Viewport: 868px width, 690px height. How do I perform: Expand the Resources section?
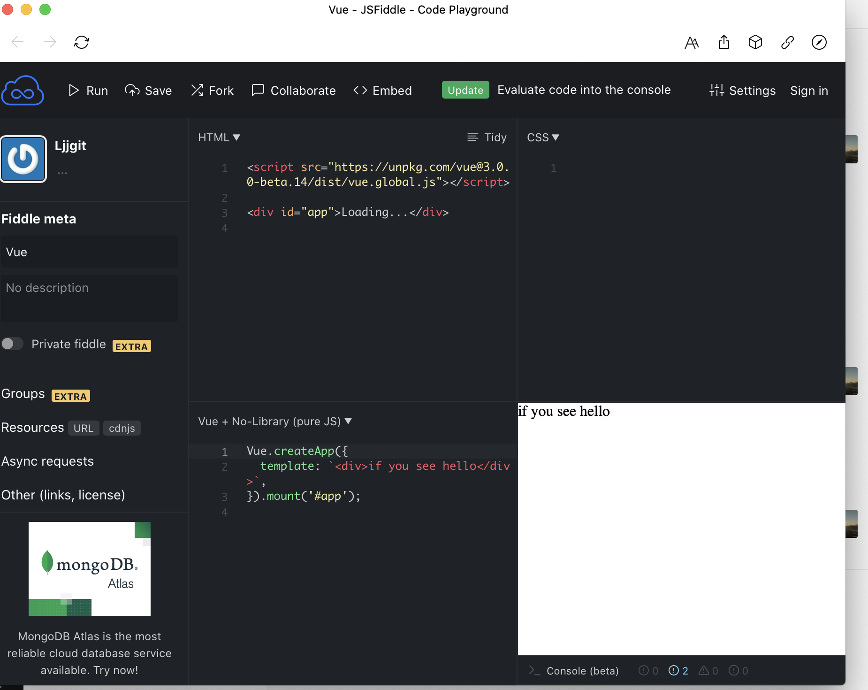point(32,427)
